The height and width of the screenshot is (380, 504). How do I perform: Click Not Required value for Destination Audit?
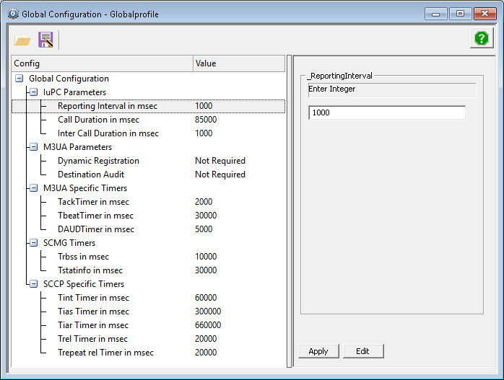[220, 174]
